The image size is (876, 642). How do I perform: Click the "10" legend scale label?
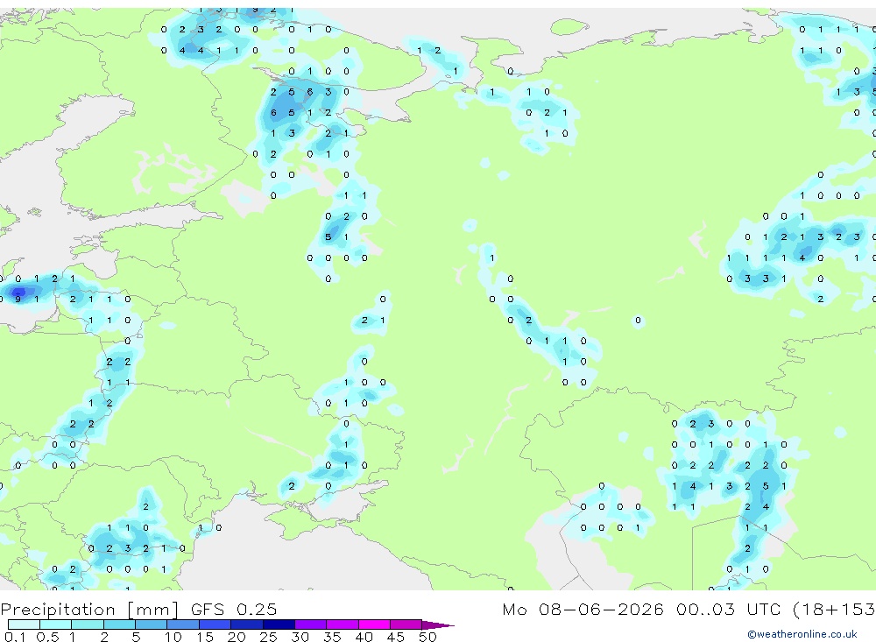(173, 637)
